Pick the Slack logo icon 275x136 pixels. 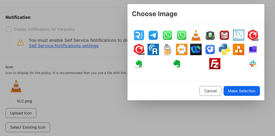tap(253, 64)
